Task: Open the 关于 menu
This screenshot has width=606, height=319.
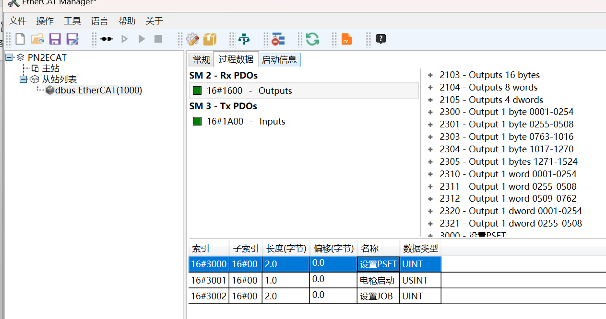Action: 154,21
